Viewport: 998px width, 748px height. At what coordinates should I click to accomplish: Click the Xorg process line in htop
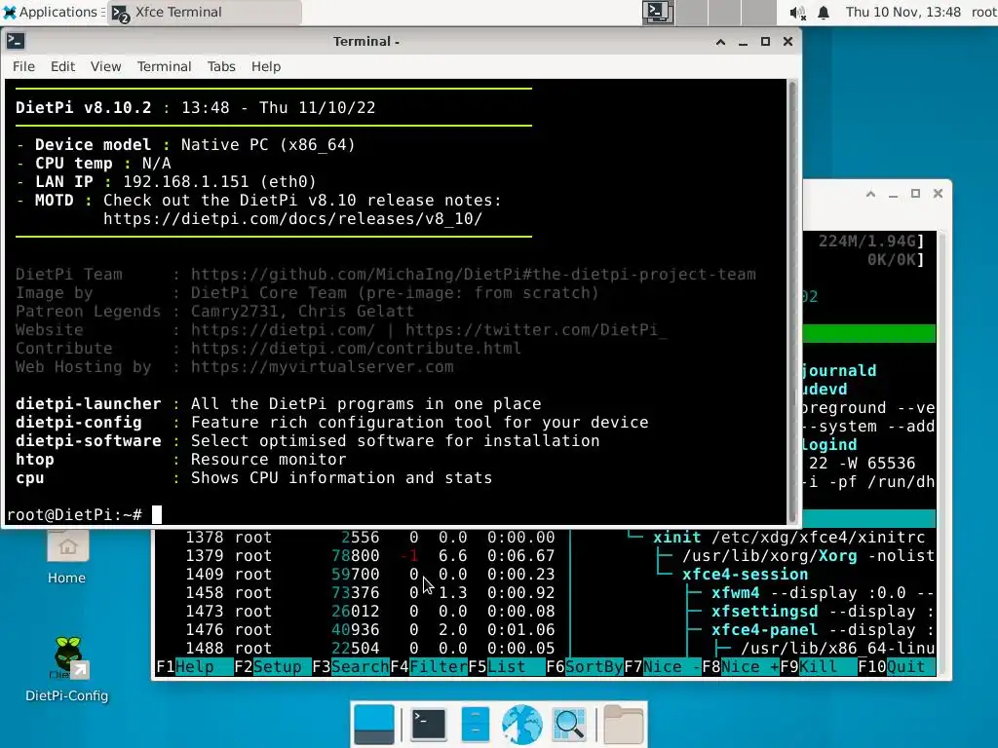808,556
